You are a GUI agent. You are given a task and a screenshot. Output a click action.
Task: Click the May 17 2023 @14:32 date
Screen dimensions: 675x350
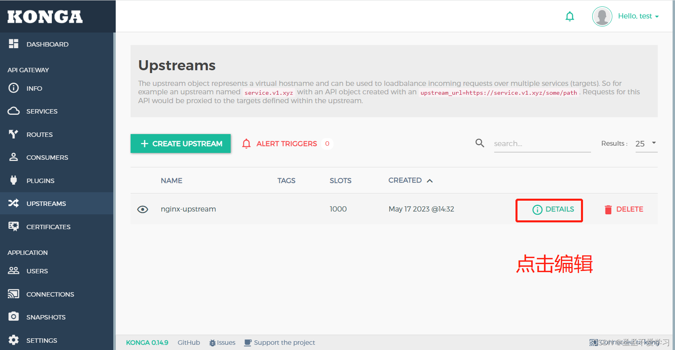[421, 209]
